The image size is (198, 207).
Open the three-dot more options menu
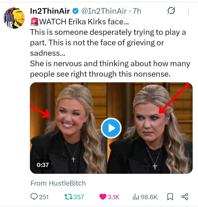click(x=189, y=12)
